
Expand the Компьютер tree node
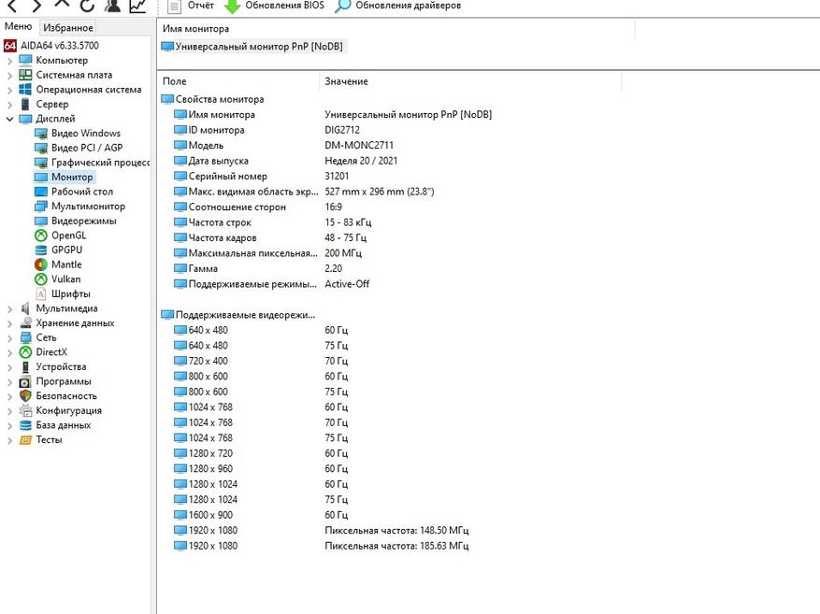(x=9, y=61)
